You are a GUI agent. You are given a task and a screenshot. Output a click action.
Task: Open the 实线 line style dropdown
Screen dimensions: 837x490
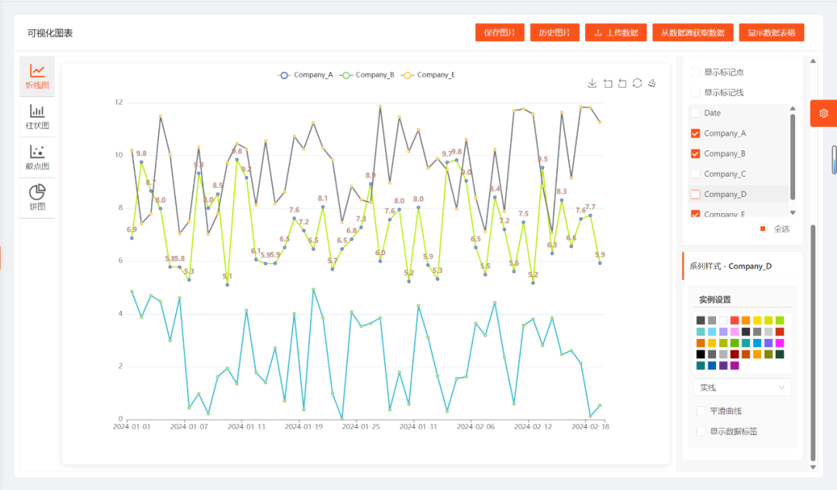pos(742,388)
